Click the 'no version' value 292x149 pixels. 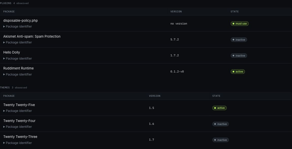179,23
